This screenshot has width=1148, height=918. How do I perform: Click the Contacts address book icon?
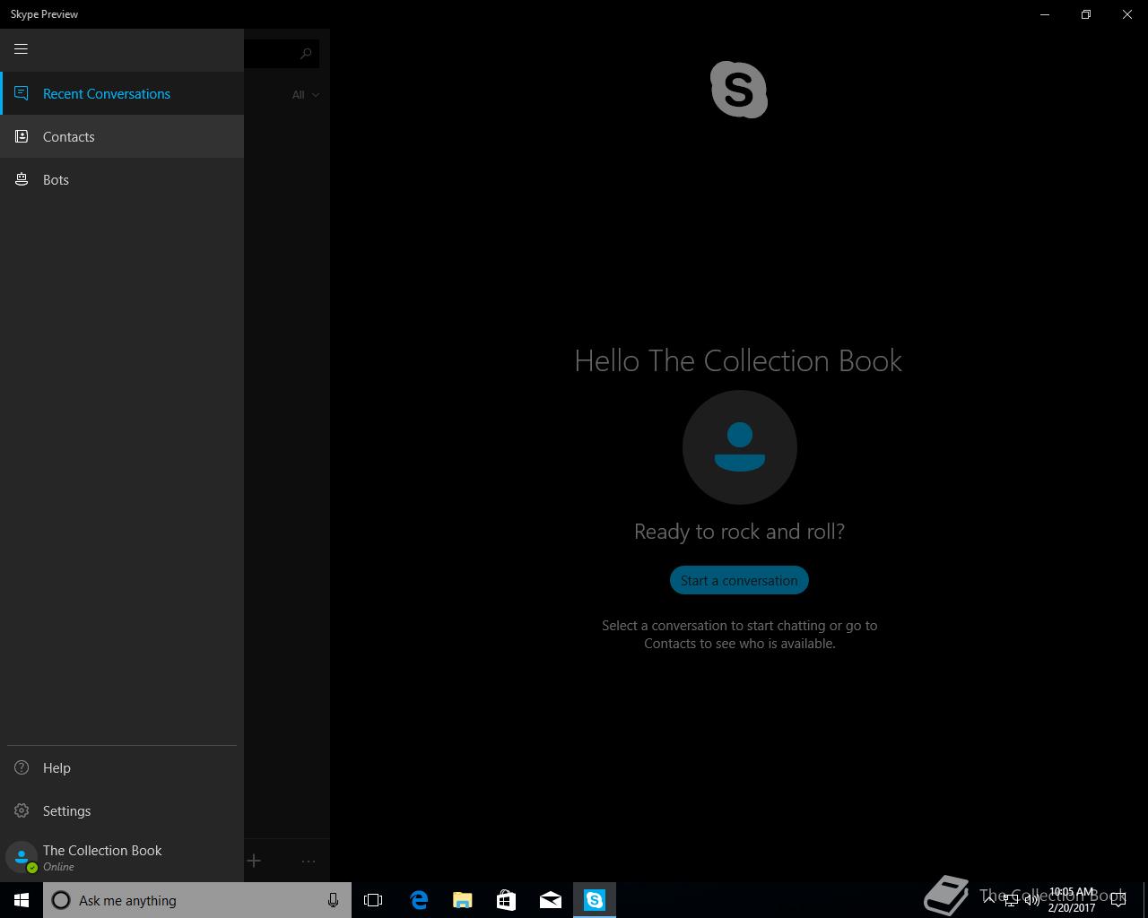tap(22, 136)
